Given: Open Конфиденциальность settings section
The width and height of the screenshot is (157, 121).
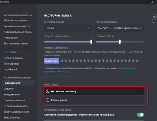Looking at the screenshot, I should pos(17,26).
